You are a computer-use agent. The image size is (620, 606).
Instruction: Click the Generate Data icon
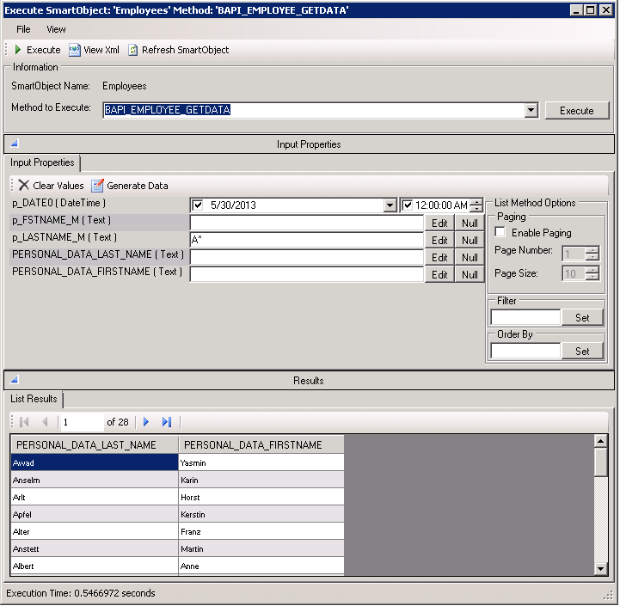pyautogui.click(x=97, y=186)
